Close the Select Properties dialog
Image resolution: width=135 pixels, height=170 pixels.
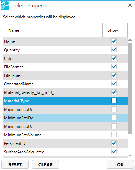coord(130,5)
